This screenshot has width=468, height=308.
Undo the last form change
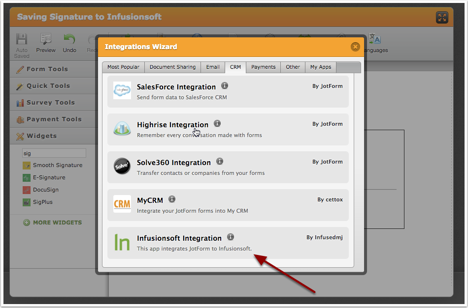69,44
